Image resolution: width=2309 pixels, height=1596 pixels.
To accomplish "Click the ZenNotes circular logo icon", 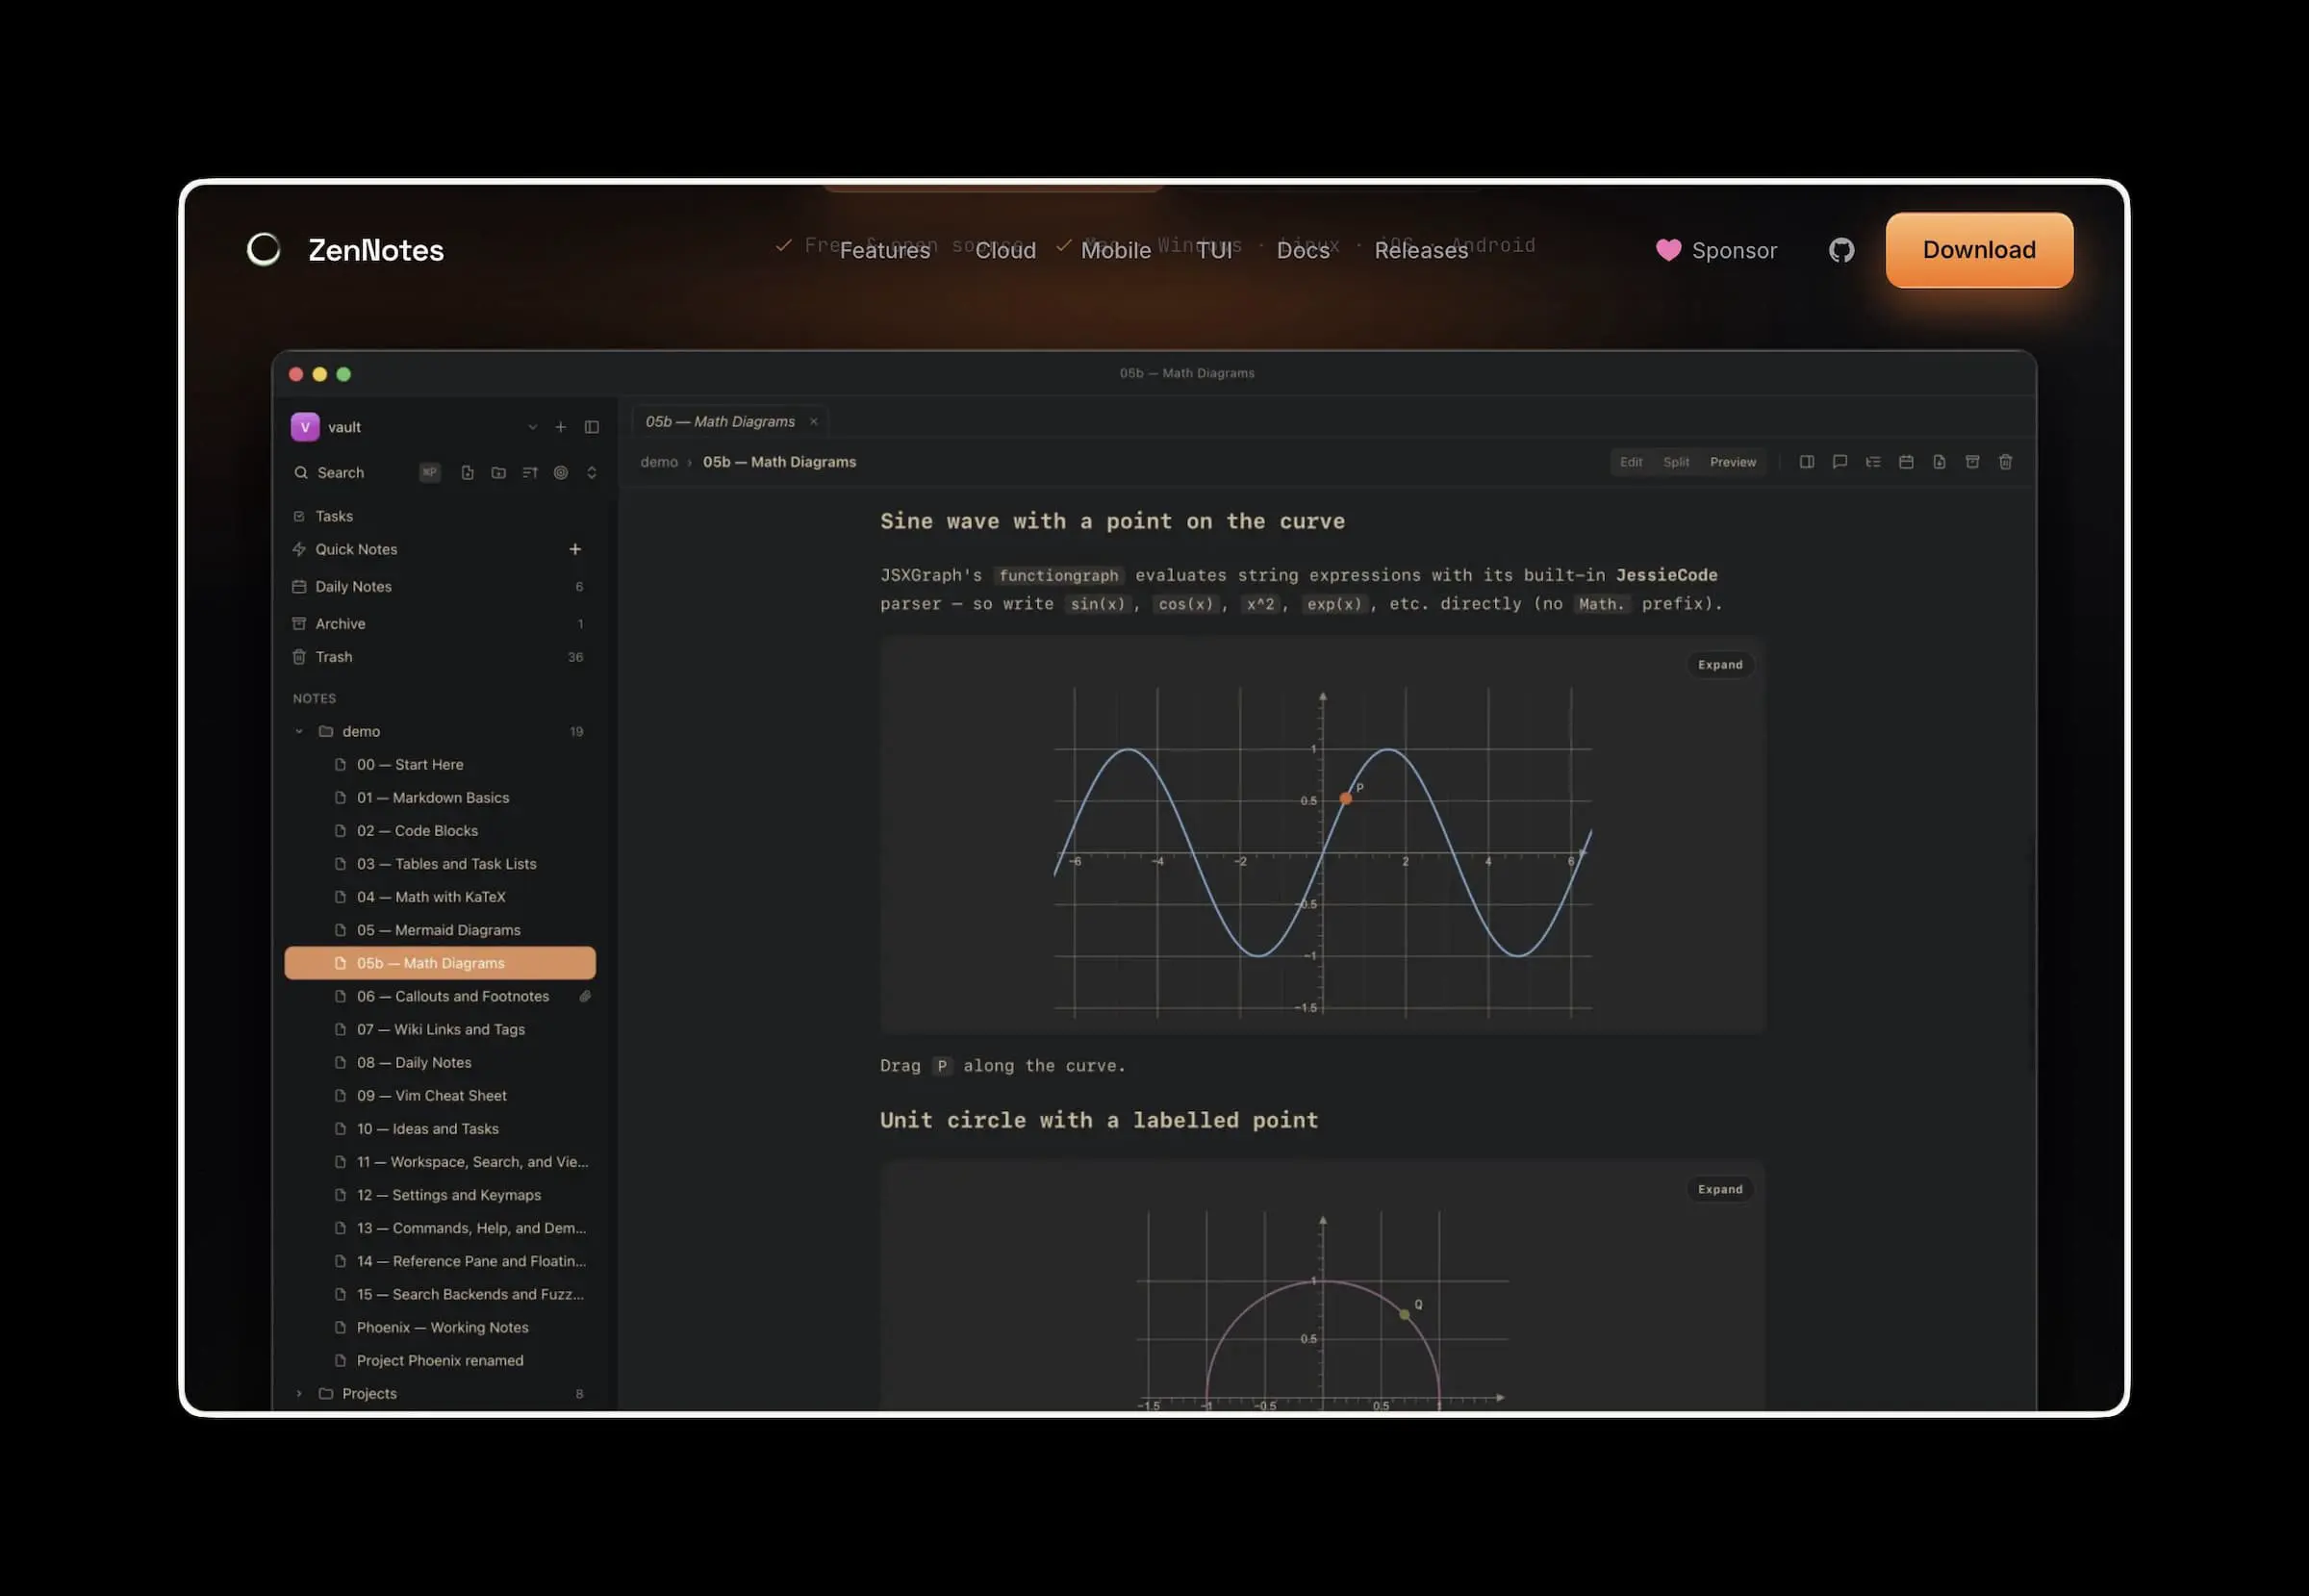I will coord(264,249).
